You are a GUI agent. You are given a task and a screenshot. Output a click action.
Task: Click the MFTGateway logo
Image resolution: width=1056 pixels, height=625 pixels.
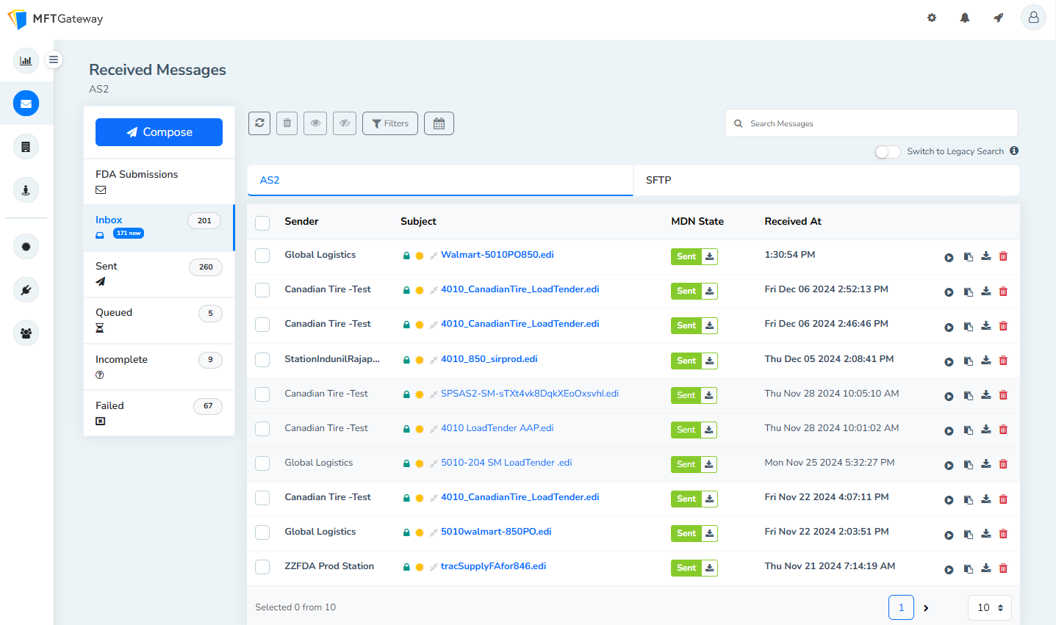[55, 19]
